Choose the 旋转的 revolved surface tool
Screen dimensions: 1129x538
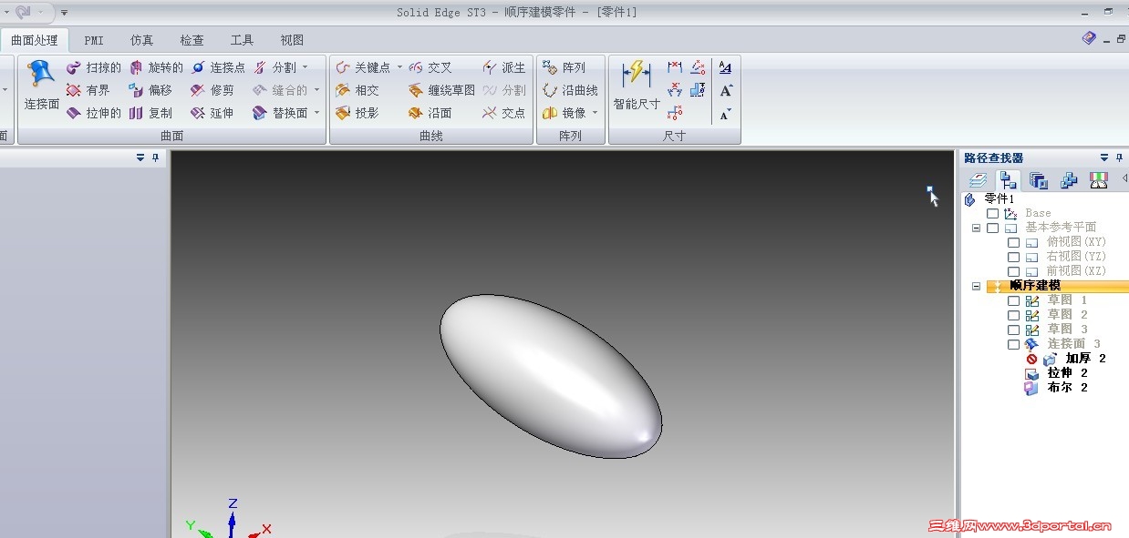156,67
